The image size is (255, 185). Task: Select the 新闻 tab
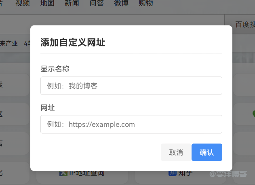point(72,3)
